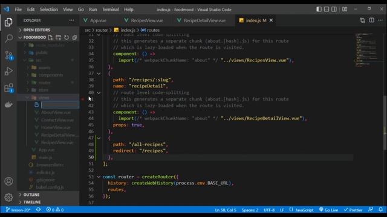Viewport: 387px width, 217px height.
Task: Fold code block at line 40
Action: point(99,93)
